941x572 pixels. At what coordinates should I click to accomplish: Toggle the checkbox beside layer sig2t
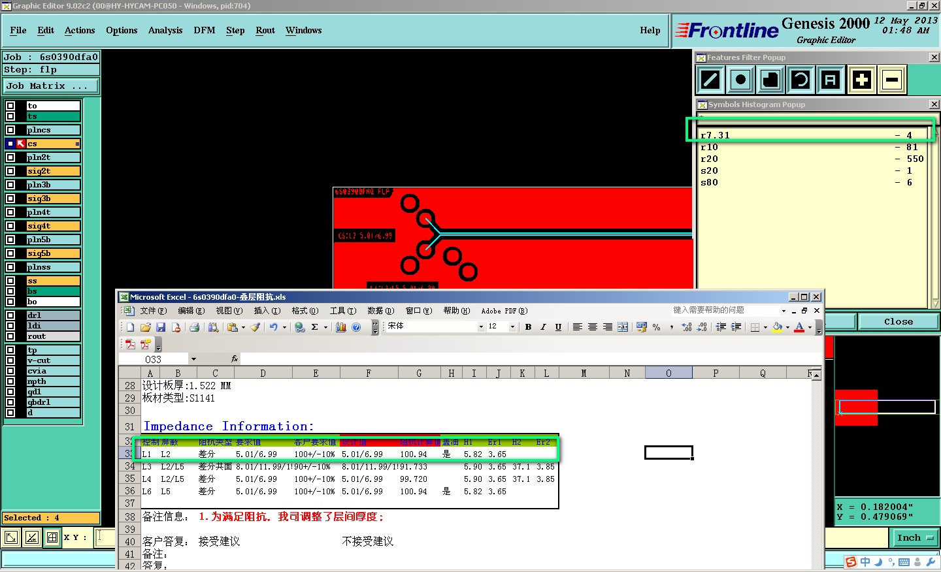pyautogui.click(x=10, y=171)
